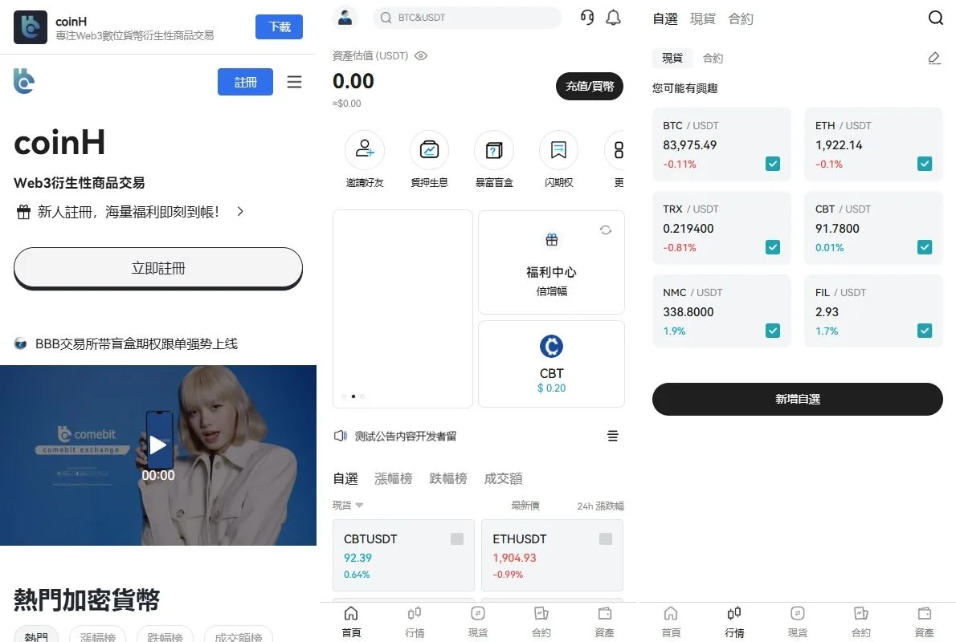Play the comebit promo video
Screen dimensions: 956x642
pos(158,444)
